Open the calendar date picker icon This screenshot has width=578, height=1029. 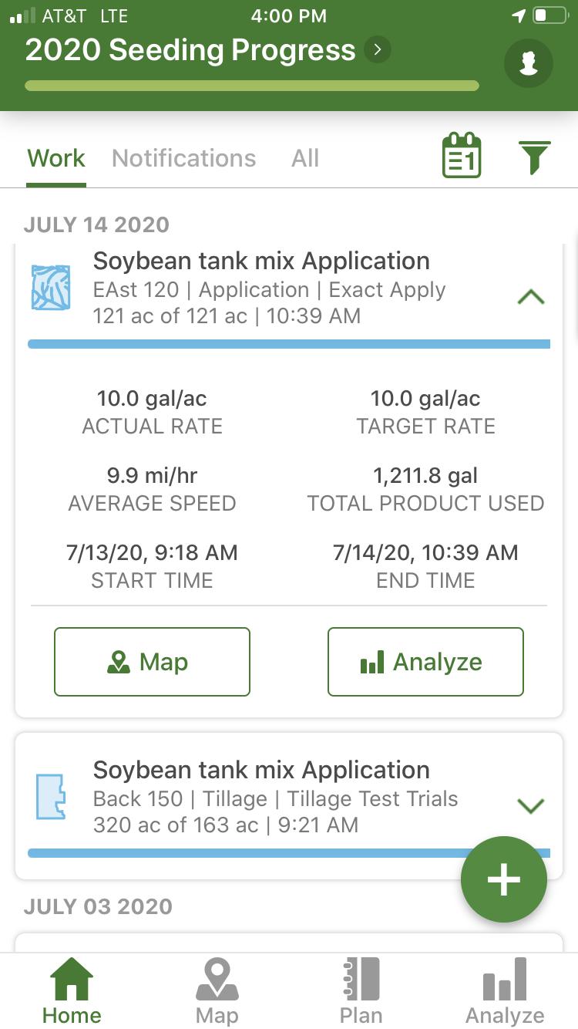click(x=462, y=157)
